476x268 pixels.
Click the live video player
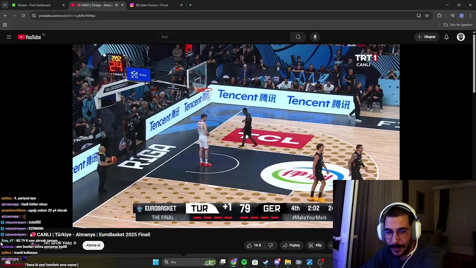[x=236, y=136]
